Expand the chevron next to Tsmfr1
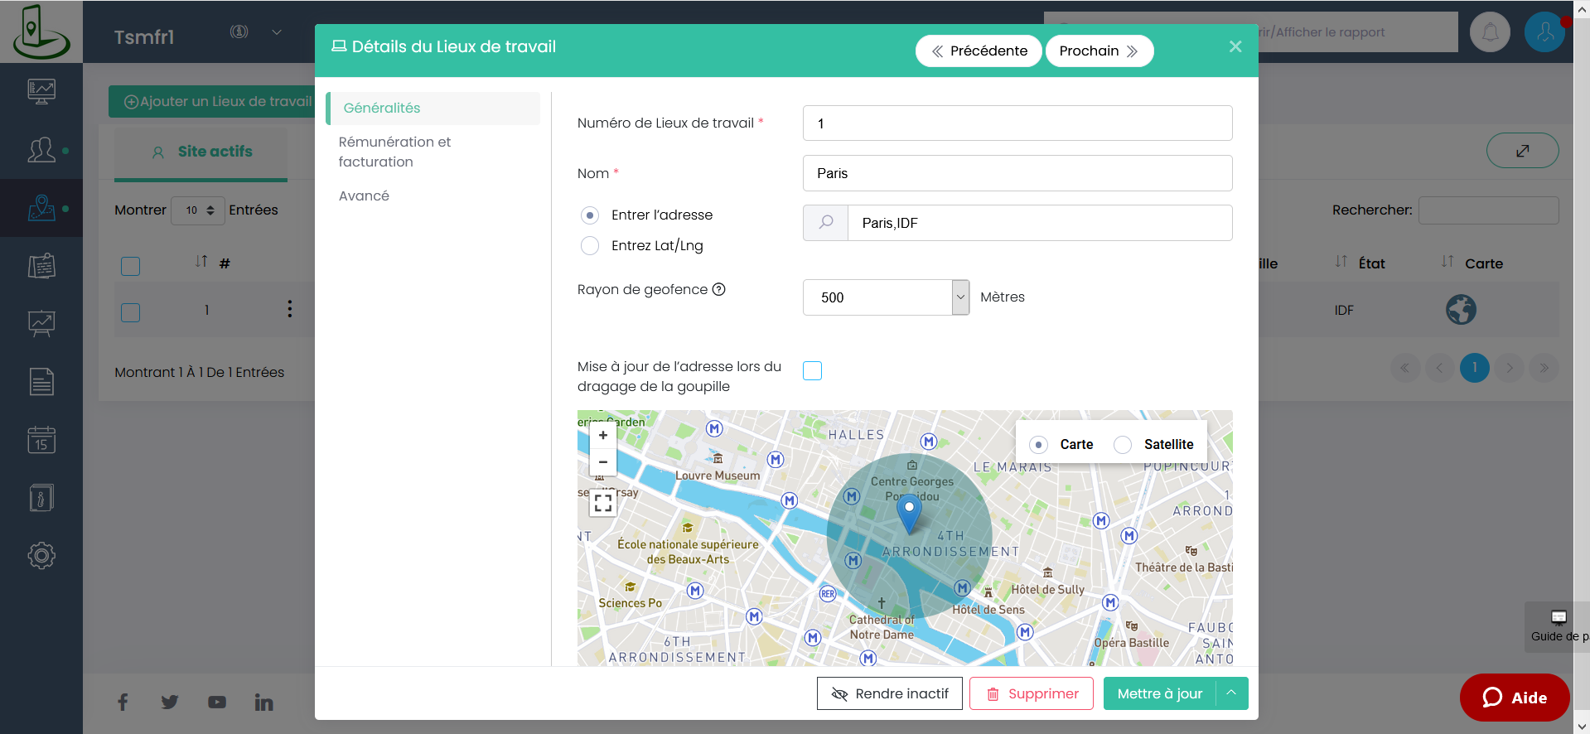 (277, 32)
